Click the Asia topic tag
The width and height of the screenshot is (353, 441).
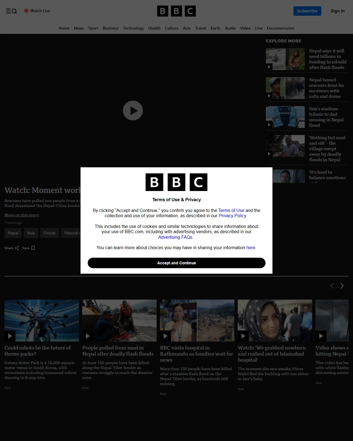point(31,233)
